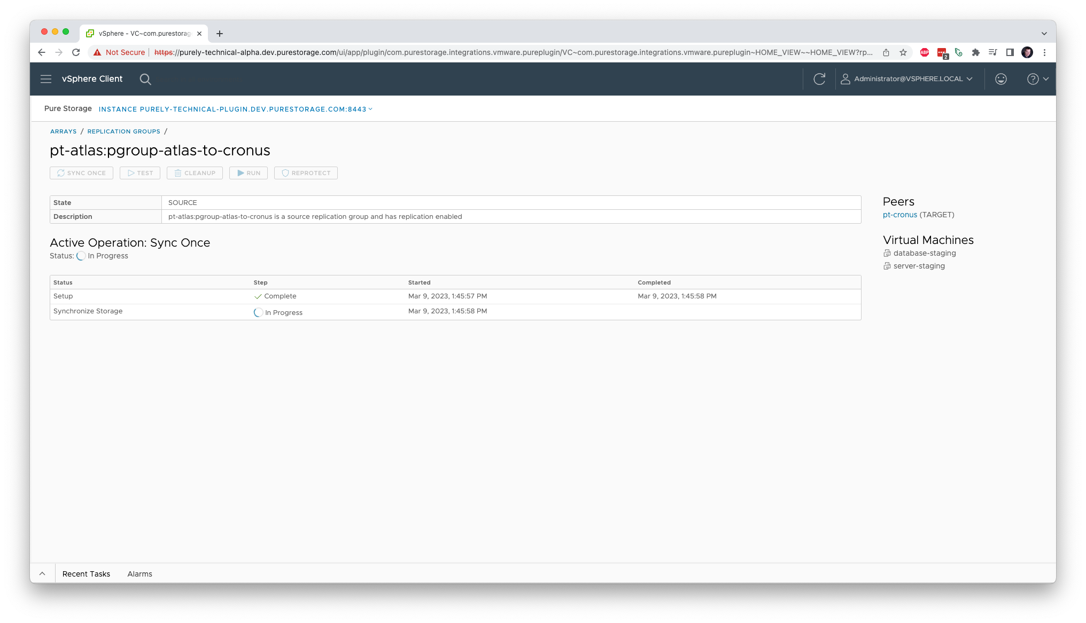
Task: Click the browser address bar URL
Action: [x=513, y=52]
